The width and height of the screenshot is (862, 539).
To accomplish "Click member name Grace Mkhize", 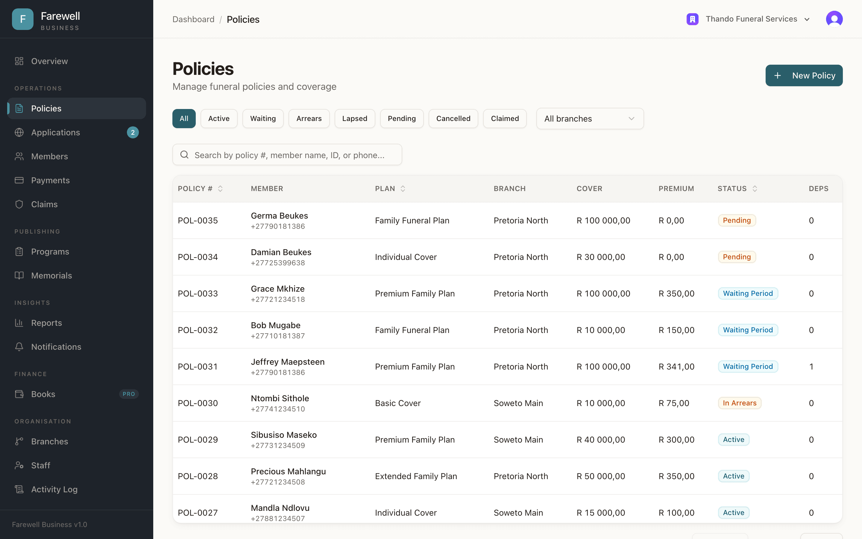I will [277, 289].
